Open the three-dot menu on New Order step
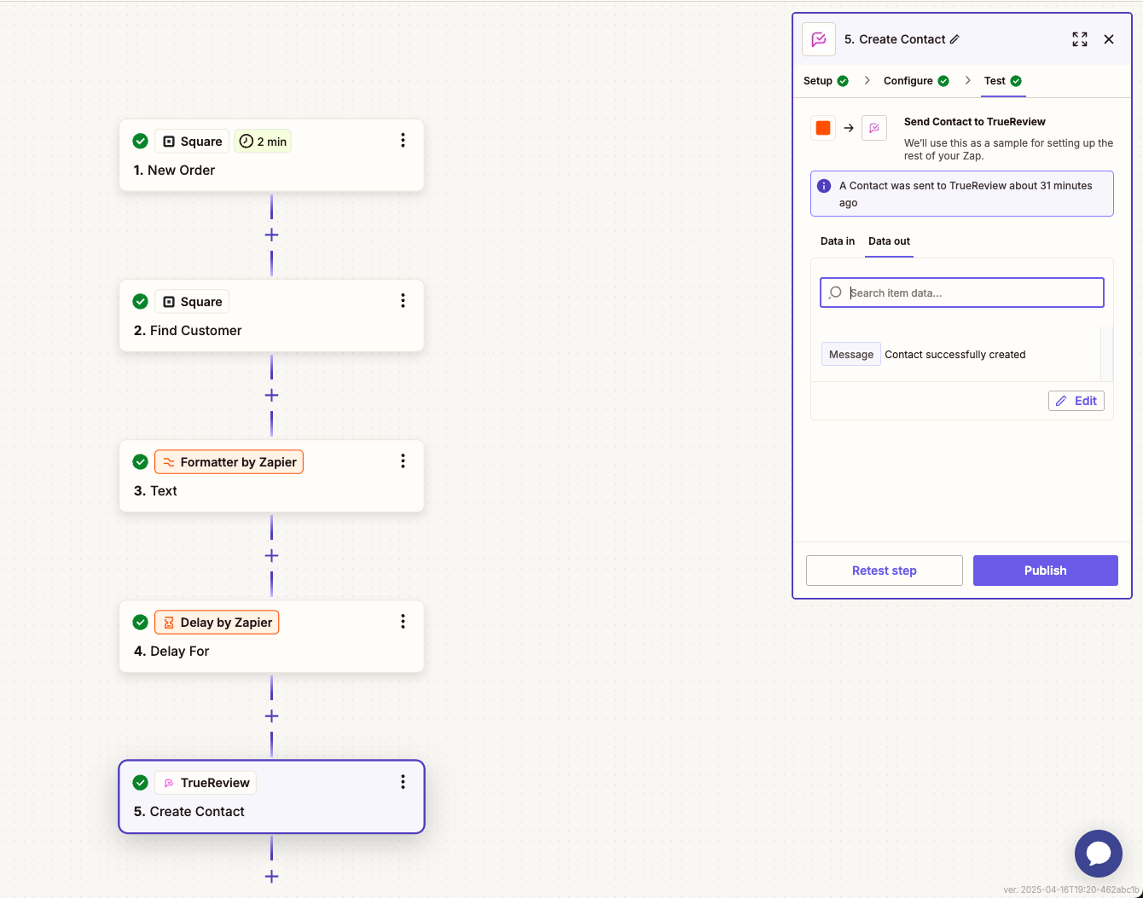The width and height of the screenshot is (1143, 898). click(x=403, y=141)
